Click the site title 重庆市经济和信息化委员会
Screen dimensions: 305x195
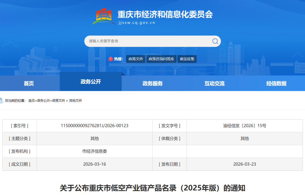[x=165, y=14]
